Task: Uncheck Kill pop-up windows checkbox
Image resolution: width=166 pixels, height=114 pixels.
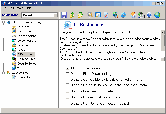Action: (67, 68)
